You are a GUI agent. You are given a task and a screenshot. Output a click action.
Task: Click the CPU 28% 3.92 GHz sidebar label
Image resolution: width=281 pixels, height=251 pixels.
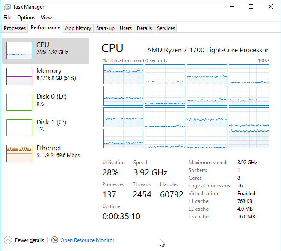click(52, 48)
